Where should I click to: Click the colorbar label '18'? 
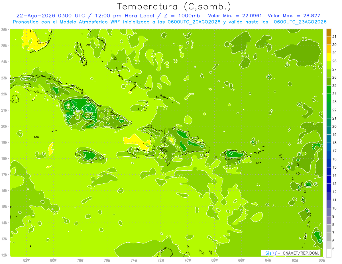click(334, 143)
